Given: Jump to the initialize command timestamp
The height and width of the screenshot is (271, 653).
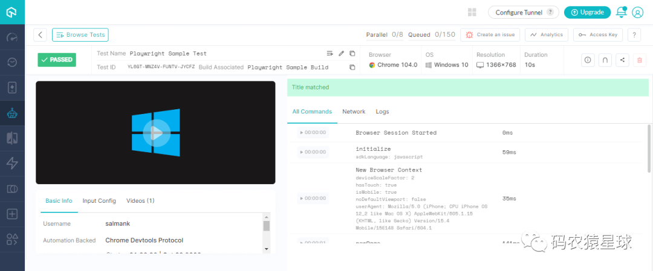Looking at the screenshot, I should pyautogui.click(x=313, y=152).
